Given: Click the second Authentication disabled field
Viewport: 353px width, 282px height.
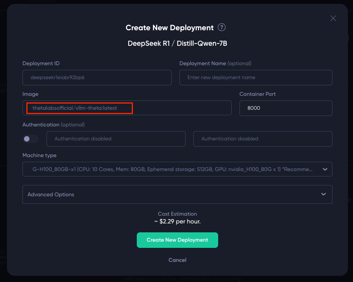Looking at the screenshot, I should 263,139.
